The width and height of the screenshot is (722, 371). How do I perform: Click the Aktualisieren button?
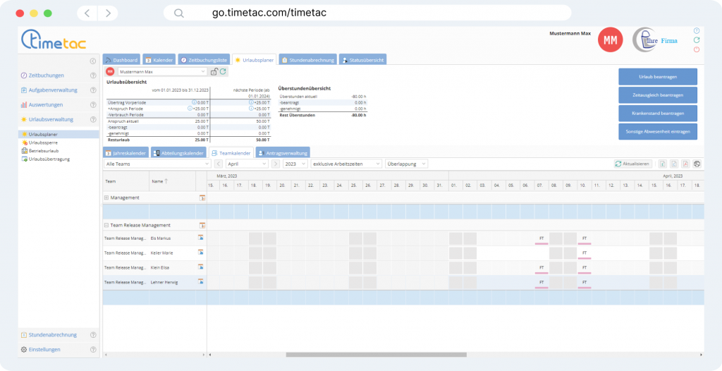[632, 164]
